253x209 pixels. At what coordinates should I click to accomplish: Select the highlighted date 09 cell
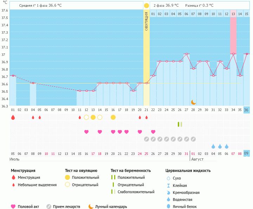[x=247, y=154]
